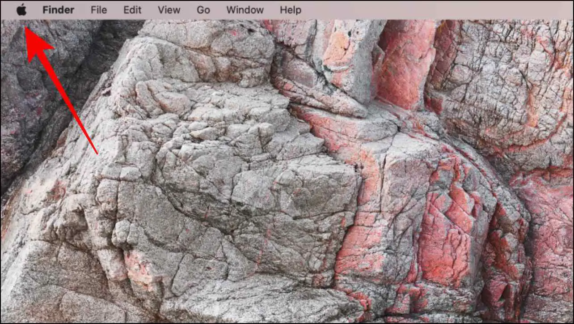Open the File menu
This screenshot has height=324, width=574.
(x=99, y=10)
